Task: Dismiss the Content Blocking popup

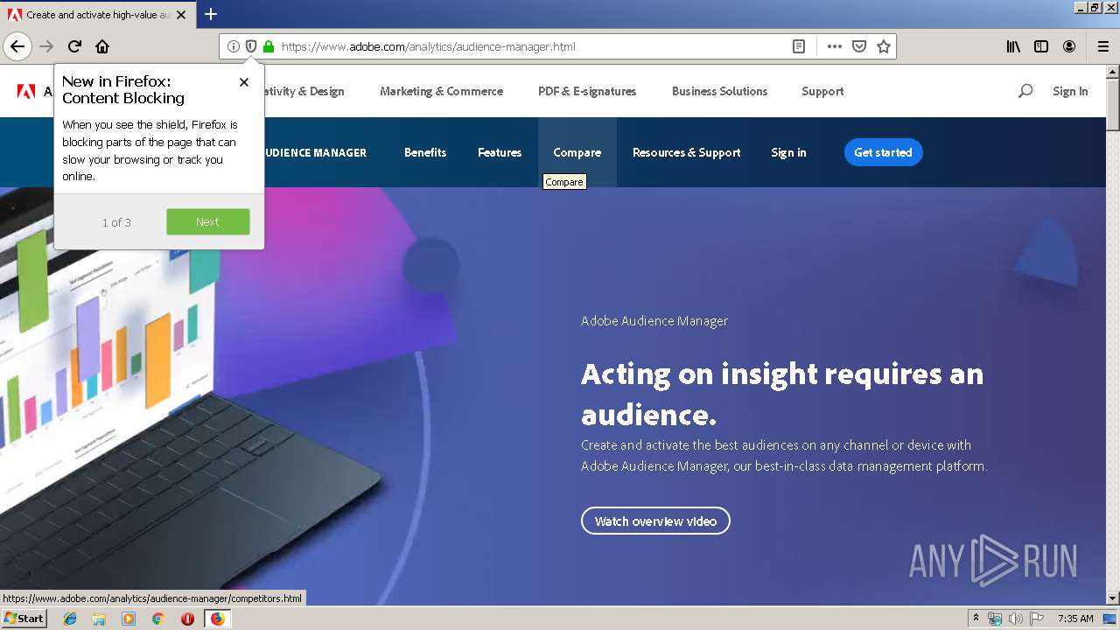Action: pyautogui.click(x=244, y=81)
